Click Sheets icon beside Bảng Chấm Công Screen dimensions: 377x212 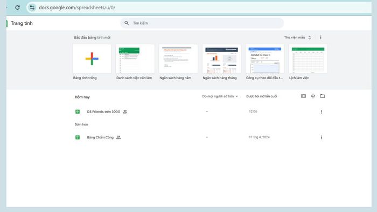pyautogui.click(x=78, y=137)
